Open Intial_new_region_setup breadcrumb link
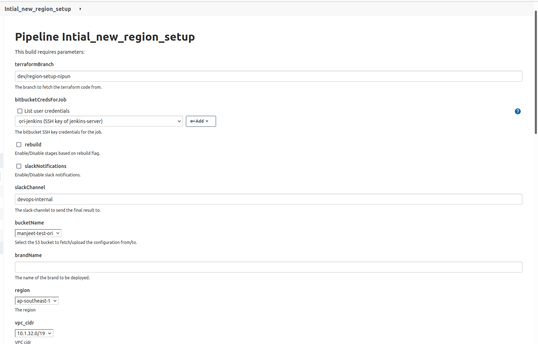 coord(38,9)
